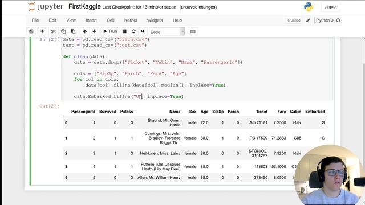This screenshot has height=205, width=365.
Task: Open the Kernel menu
Action: [131, 20]
